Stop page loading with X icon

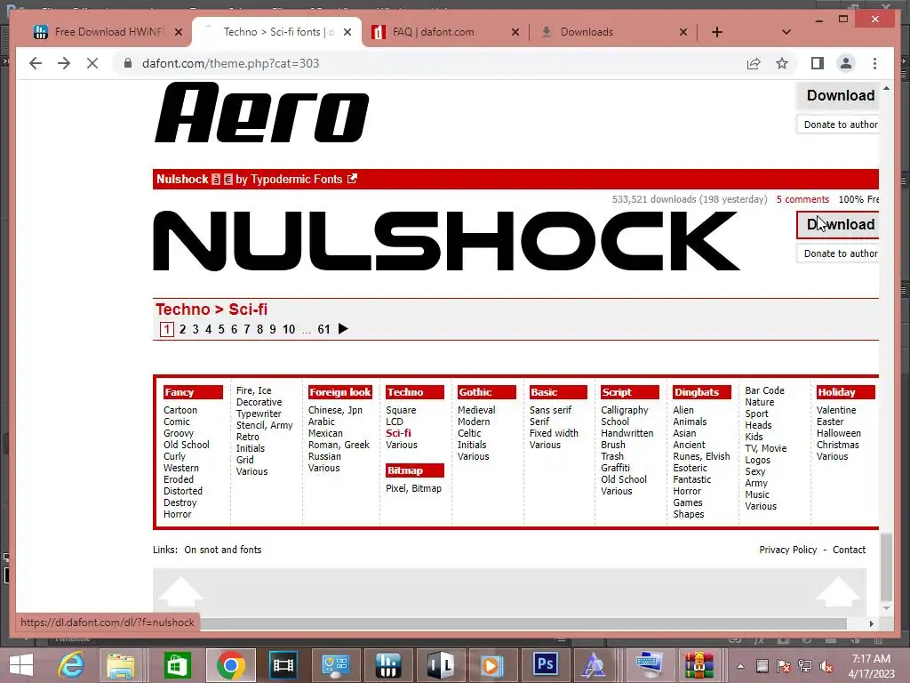point(92,63)
